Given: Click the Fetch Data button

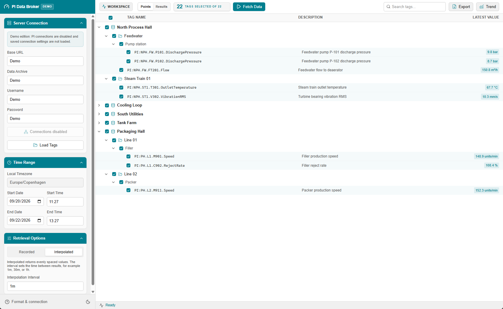Looking at the screenshot, I should pyautogui.click(x=249, y=7).
